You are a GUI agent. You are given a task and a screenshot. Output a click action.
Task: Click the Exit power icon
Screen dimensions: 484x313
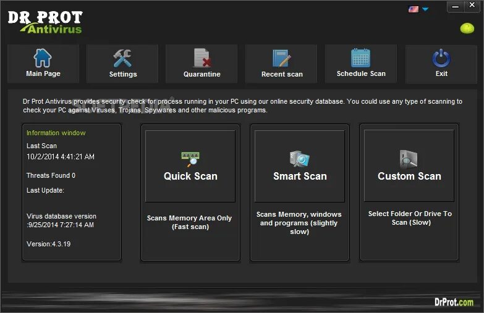[441, 58]
